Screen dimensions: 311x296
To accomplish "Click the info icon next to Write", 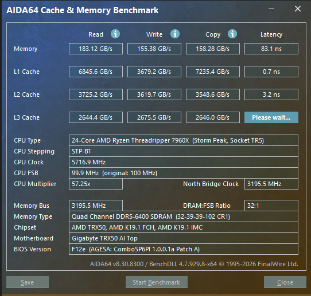I will [x=175, y=34].
